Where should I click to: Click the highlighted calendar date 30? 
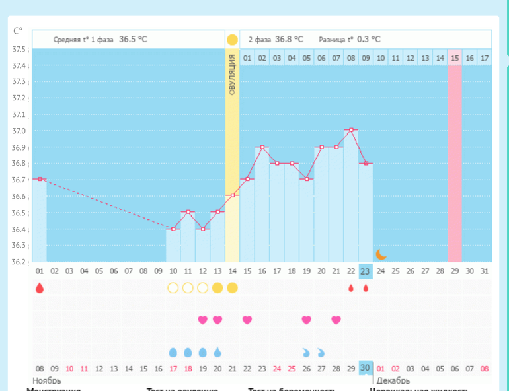pyautogui.click(x=366, y=368)
